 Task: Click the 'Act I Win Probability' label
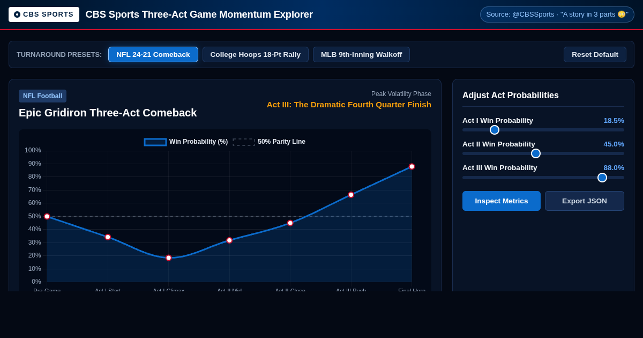(498, 120)
